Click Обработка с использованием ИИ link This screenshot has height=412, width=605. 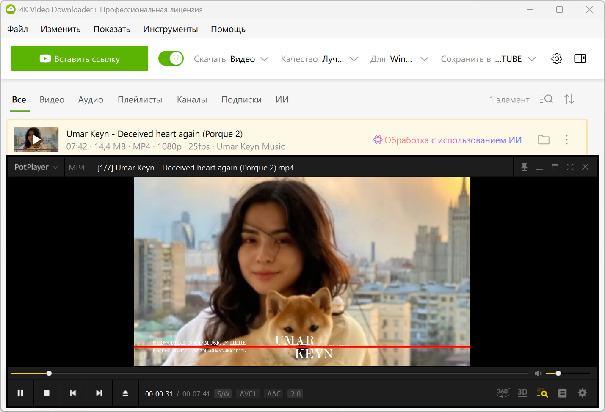453,140
